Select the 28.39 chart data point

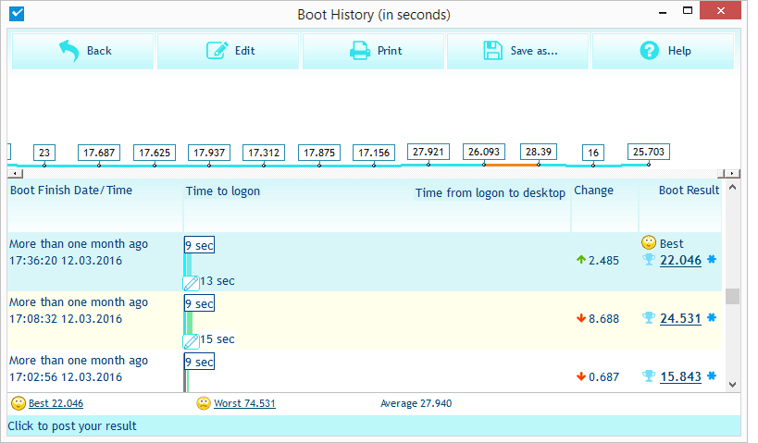coord(538,152)
